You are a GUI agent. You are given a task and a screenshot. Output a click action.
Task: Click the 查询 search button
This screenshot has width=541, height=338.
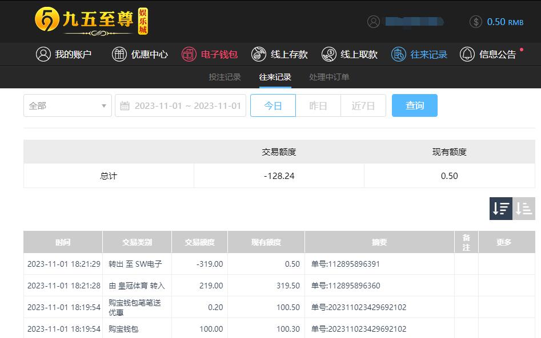pyautogui.click(x=415, y=105)
